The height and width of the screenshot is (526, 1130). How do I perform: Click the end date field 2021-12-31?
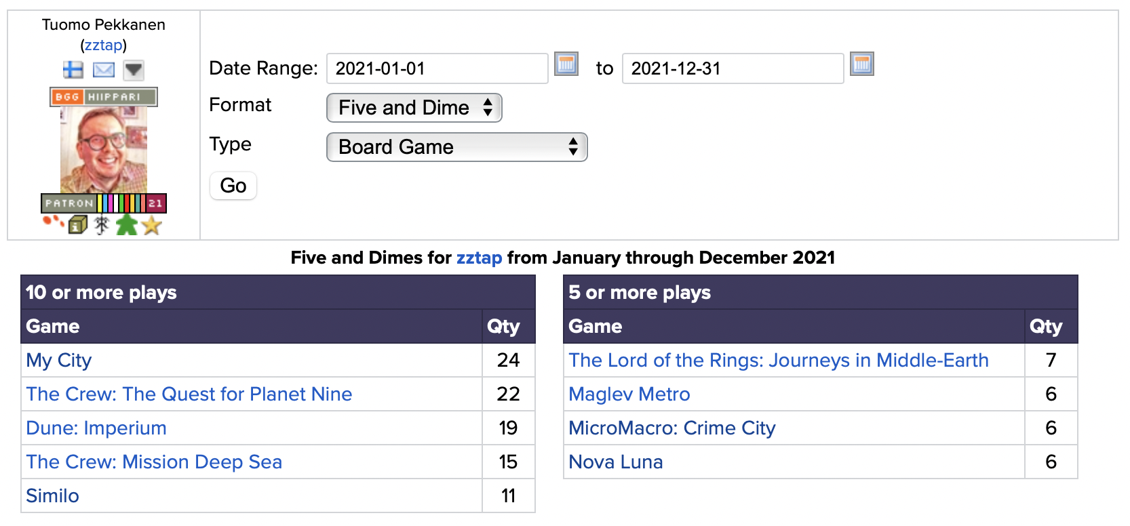tap(733, 68)
